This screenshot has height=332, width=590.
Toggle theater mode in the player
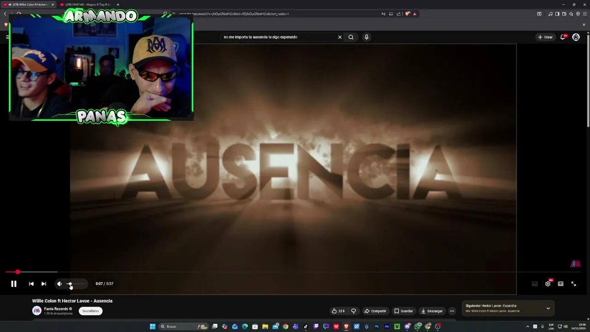click(560, 284)
